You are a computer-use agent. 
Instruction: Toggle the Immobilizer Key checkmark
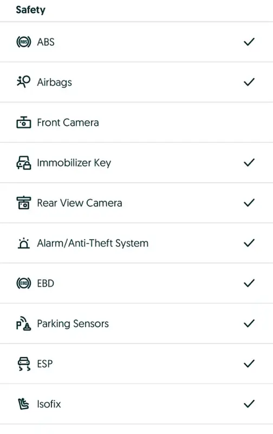(249, 163)
